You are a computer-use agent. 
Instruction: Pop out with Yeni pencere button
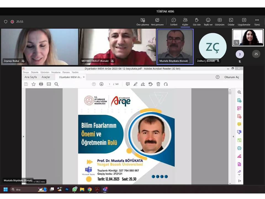(157, 22)
